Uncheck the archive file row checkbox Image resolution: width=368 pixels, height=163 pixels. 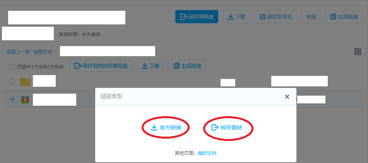click(12, 99)
